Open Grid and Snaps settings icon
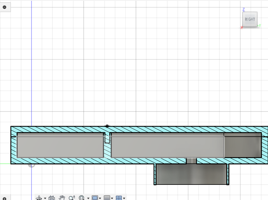The width and height of the screenshot is (268, 200). 107,198
